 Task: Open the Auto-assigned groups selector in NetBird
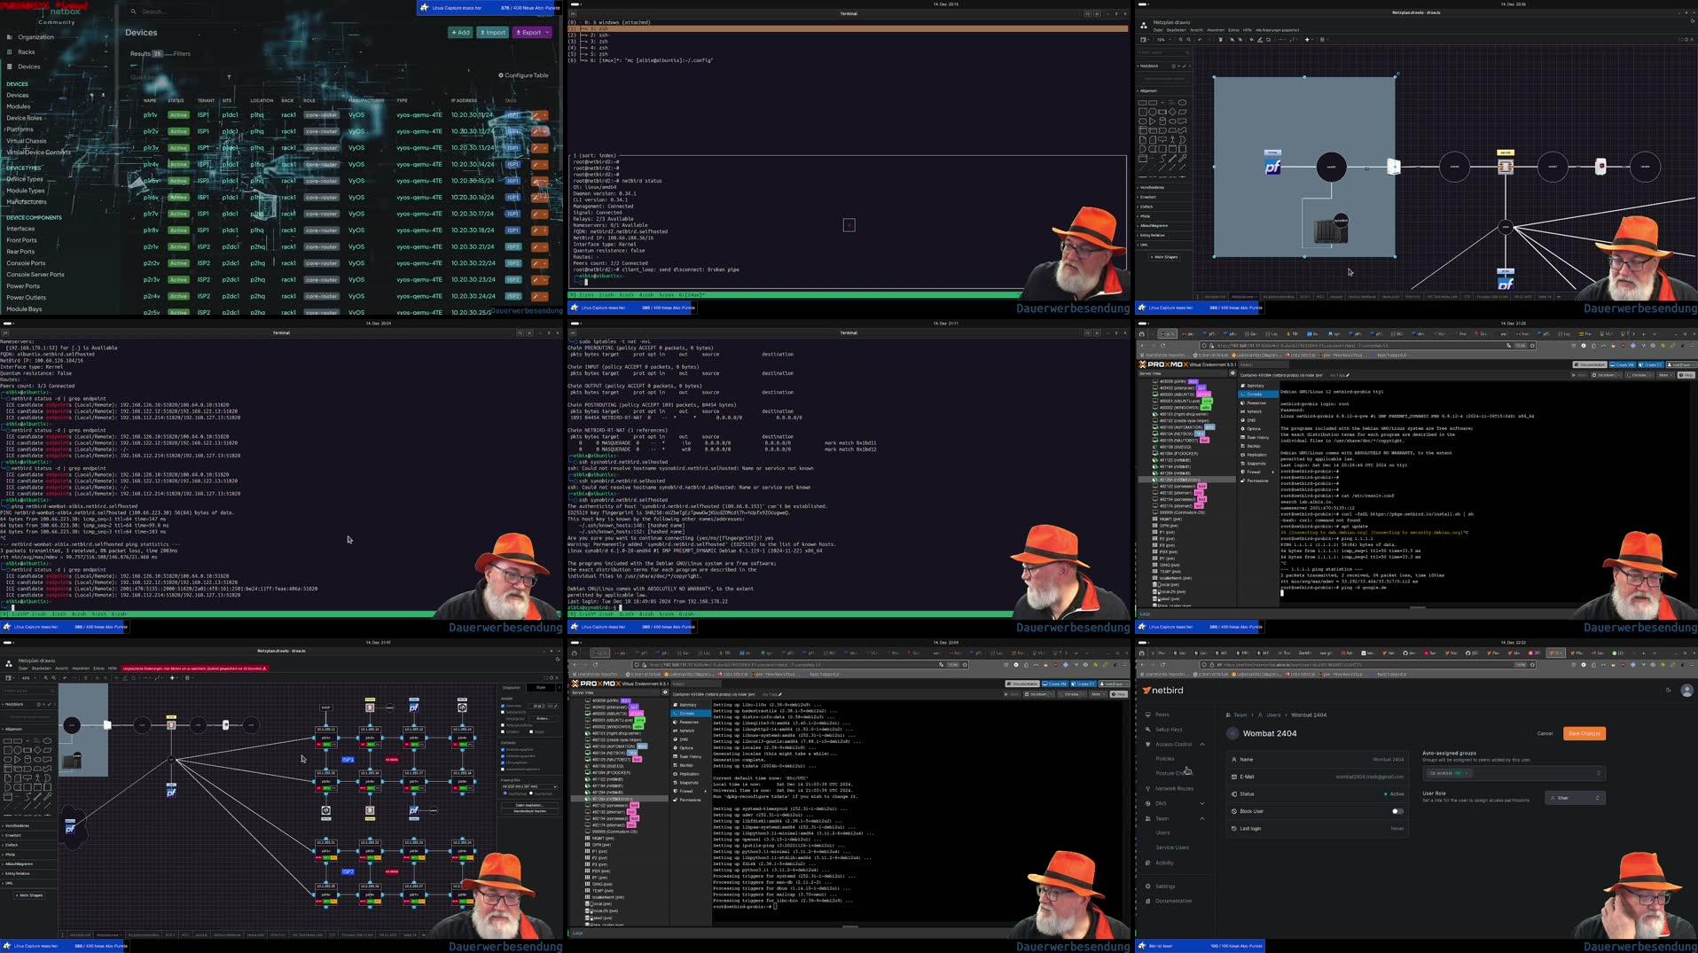[x=1513, y=773]
